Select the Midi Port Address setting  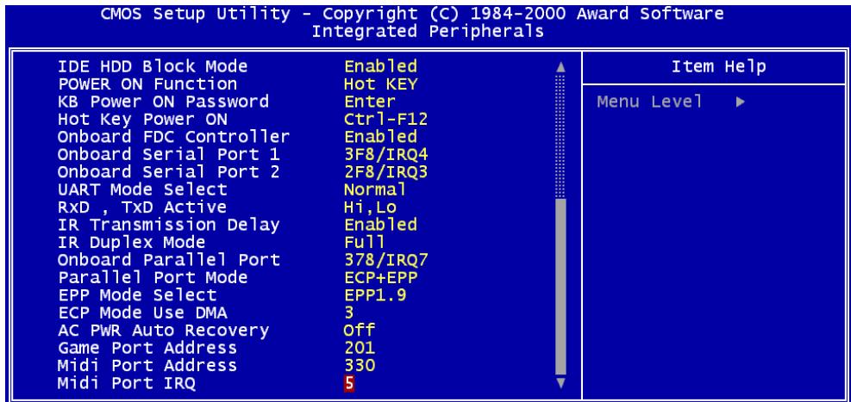(147, 365)
